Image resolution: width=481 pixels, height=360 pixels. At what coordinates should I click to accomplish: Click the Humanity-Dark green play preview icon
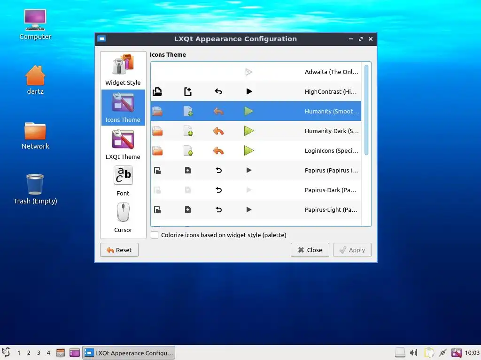[x=249, y=131]
